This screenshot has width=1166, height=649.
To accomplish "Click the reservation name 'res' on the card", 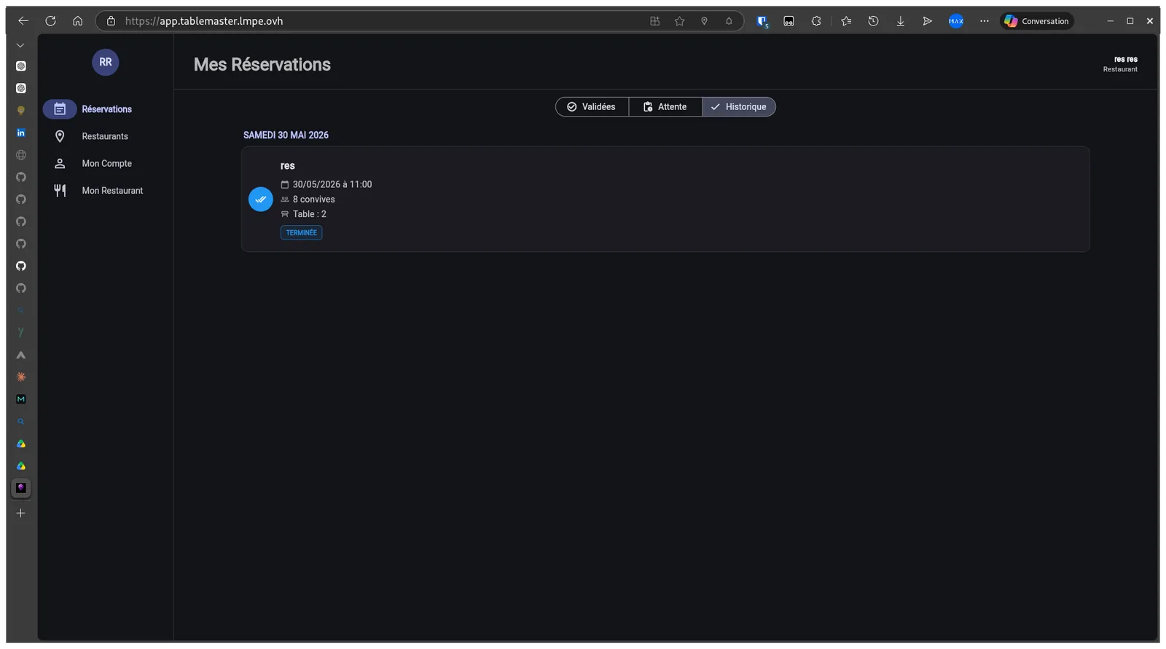I will [x=288, y=166].
